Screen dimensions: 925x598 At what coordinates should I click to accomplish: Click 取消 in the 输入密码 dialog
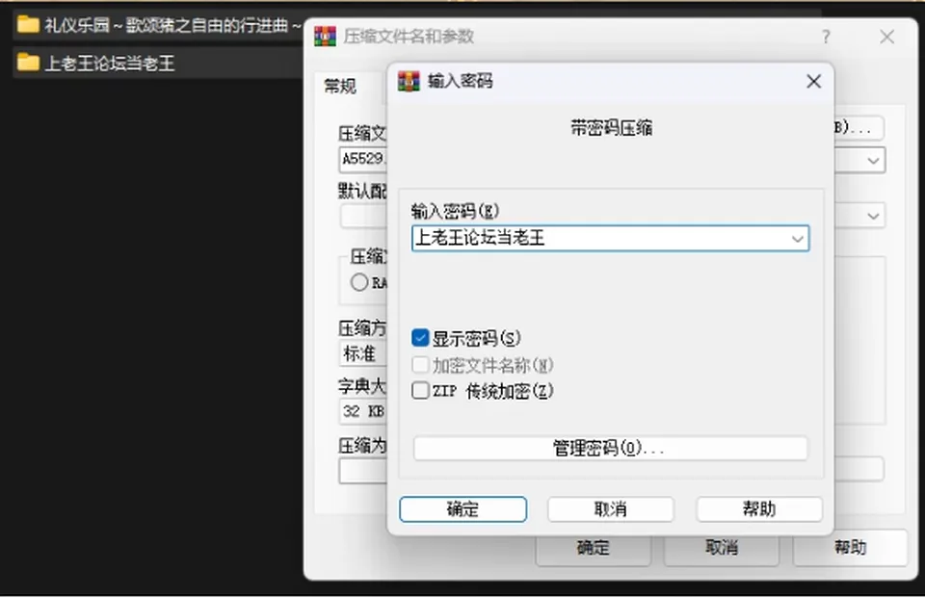click(x=611, y=509)
